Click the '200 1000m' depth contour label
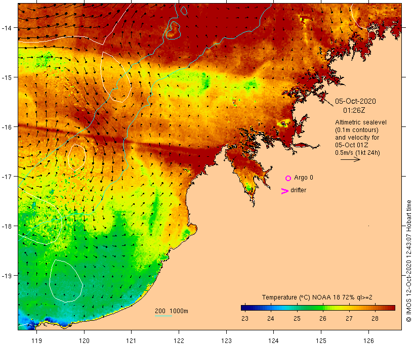The image size is (415, 344). [172, 311]
